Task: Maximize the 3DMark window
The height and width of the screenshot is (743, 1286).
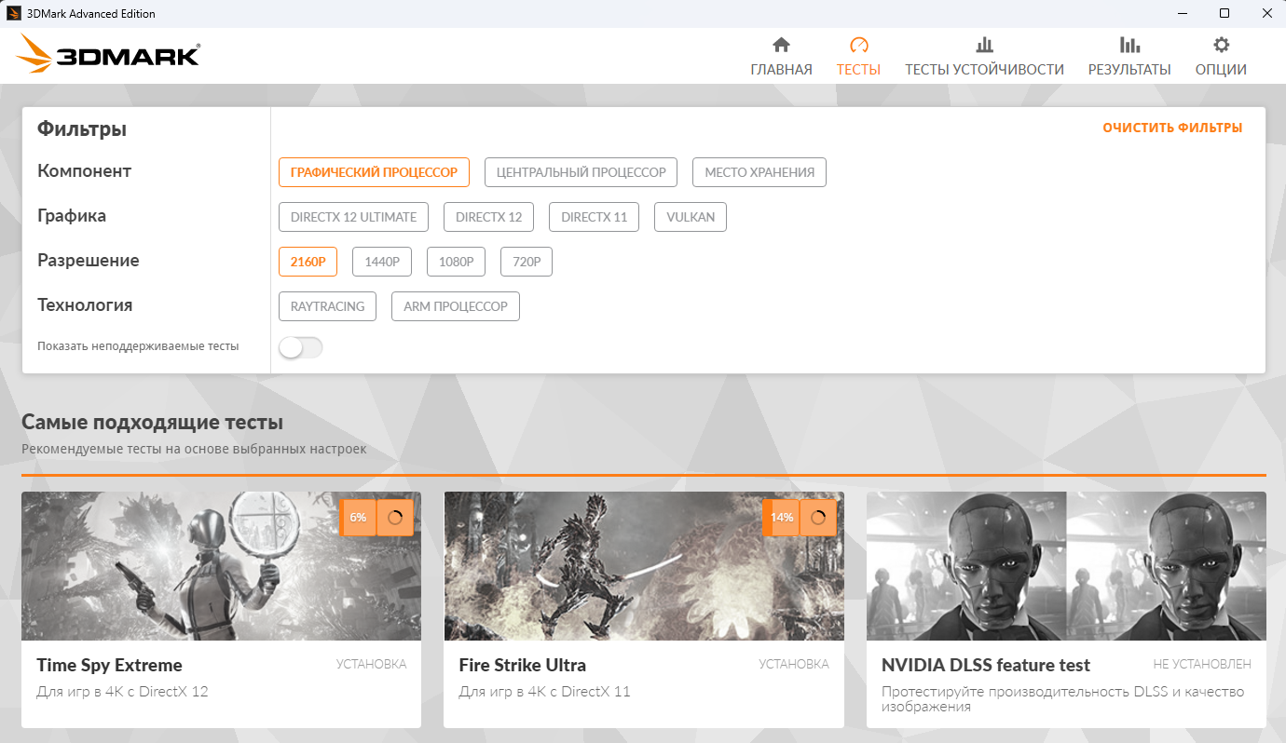Action: click(1224, 14)
